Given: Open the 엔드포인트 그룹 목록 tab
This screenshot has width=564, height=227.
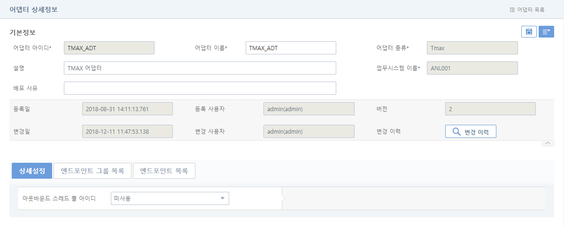Looking at the screenshot, I should pyautogui.click(x=92, y=171).
